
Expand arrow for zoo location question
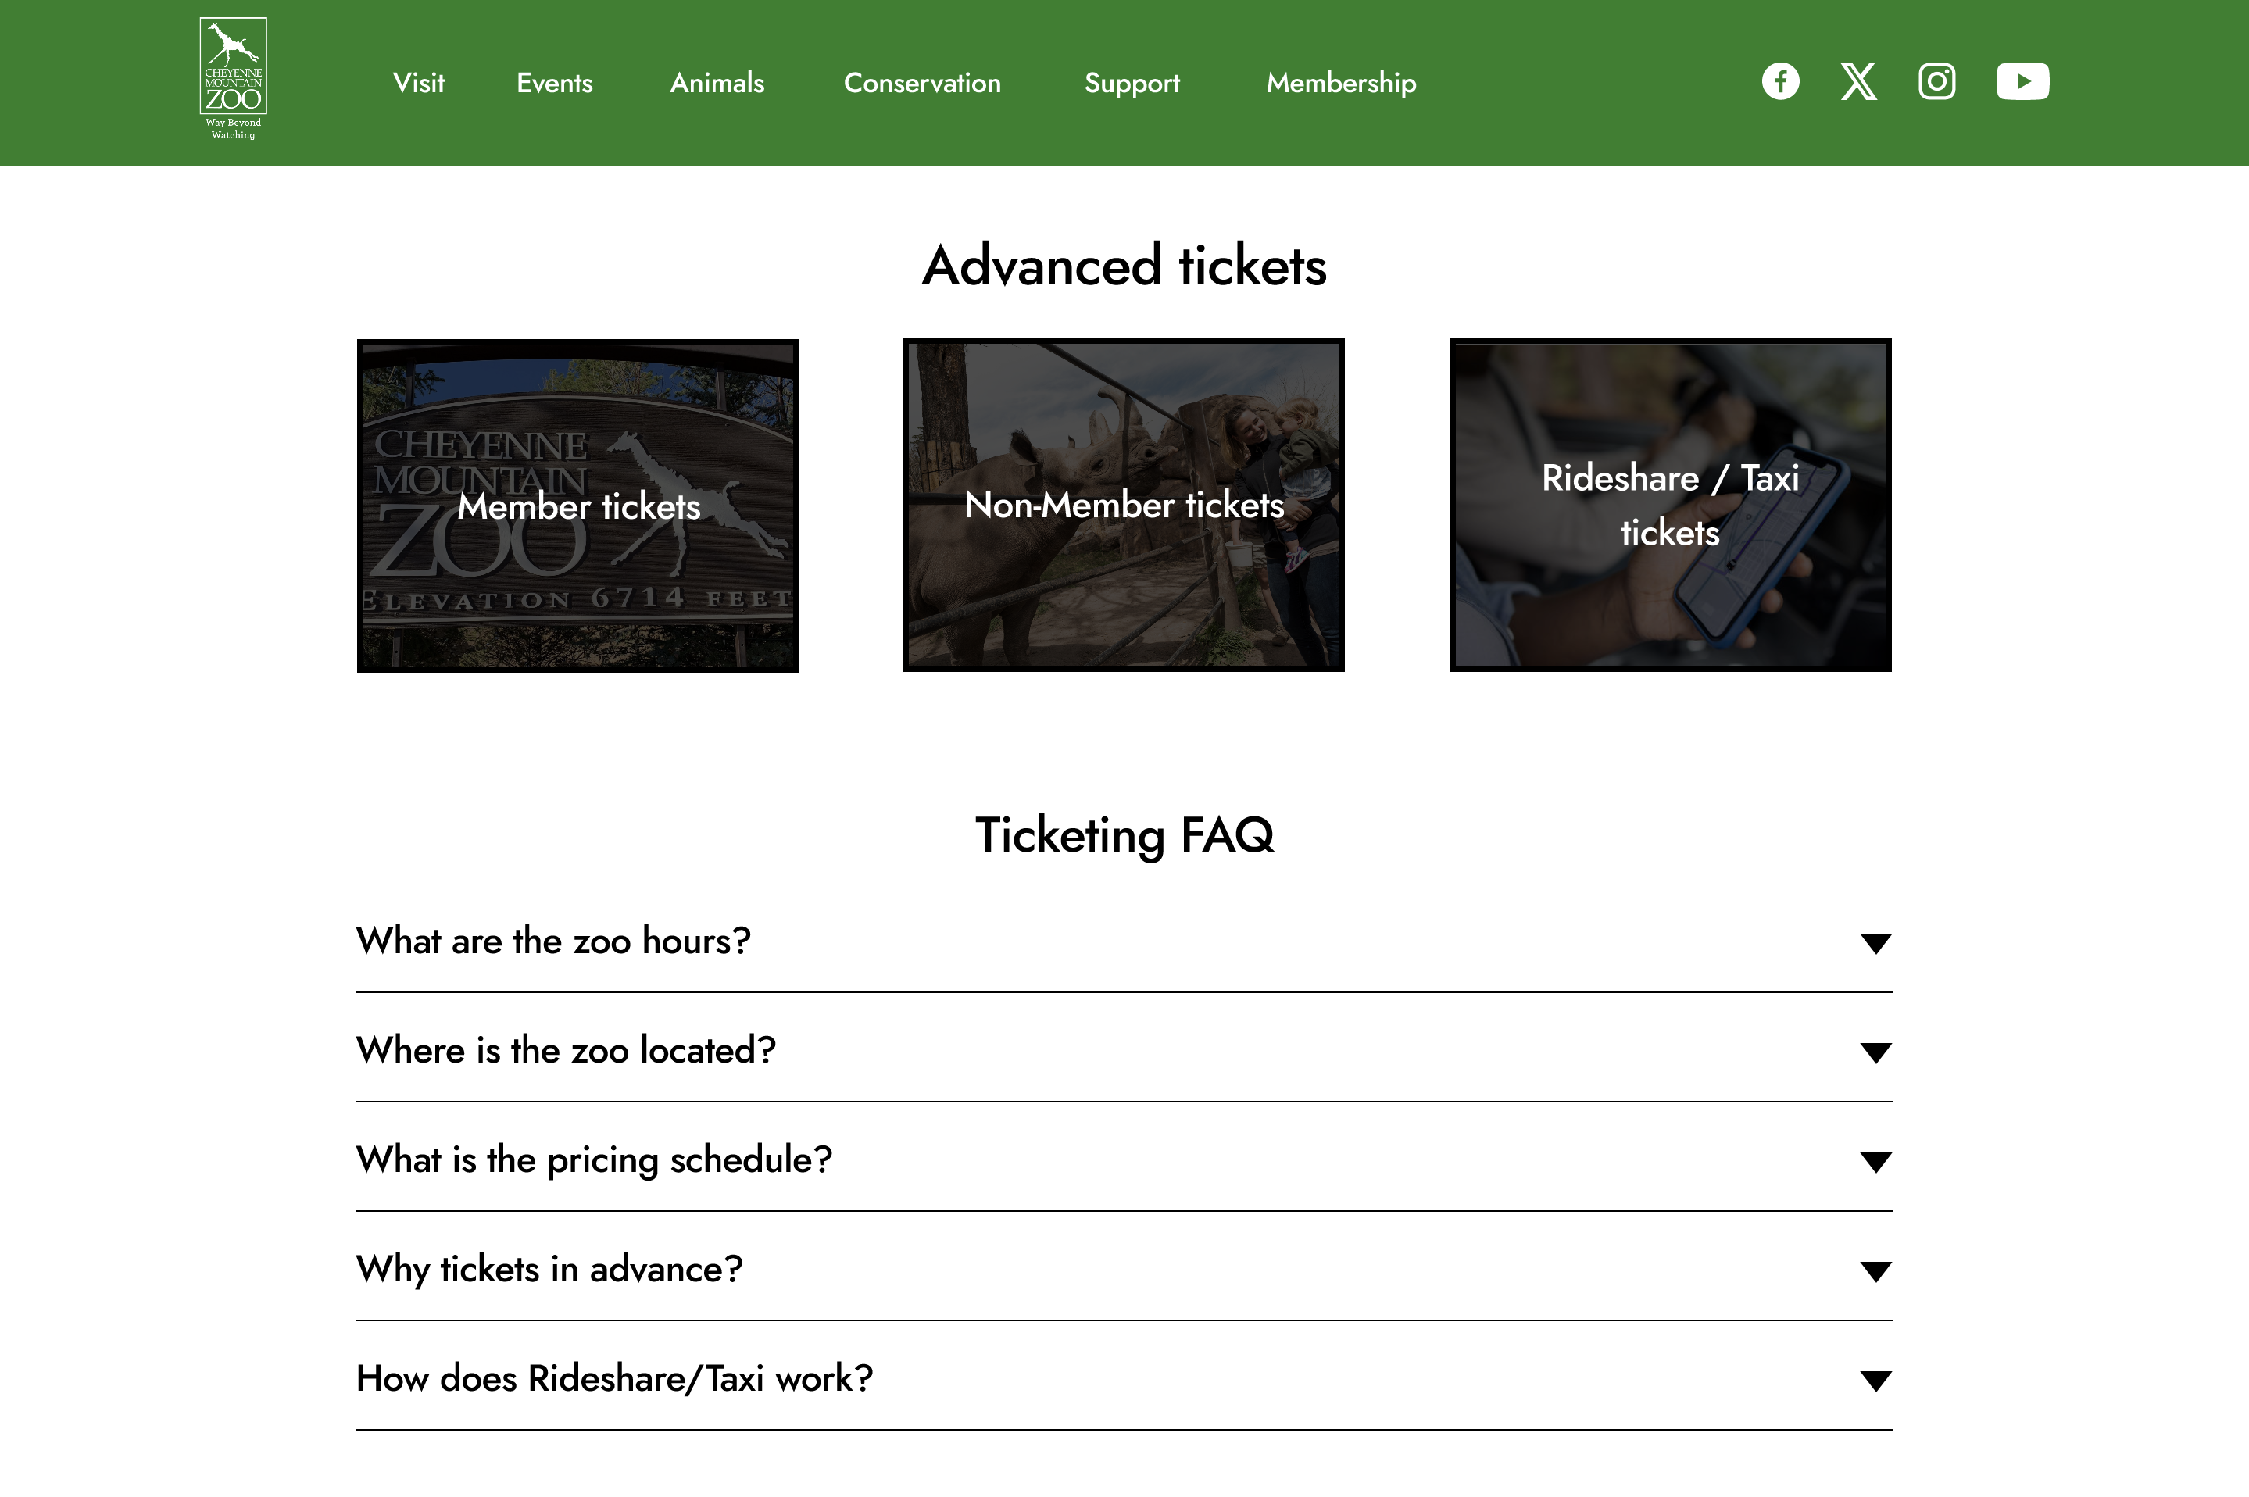click(x=1875, y=1052)
